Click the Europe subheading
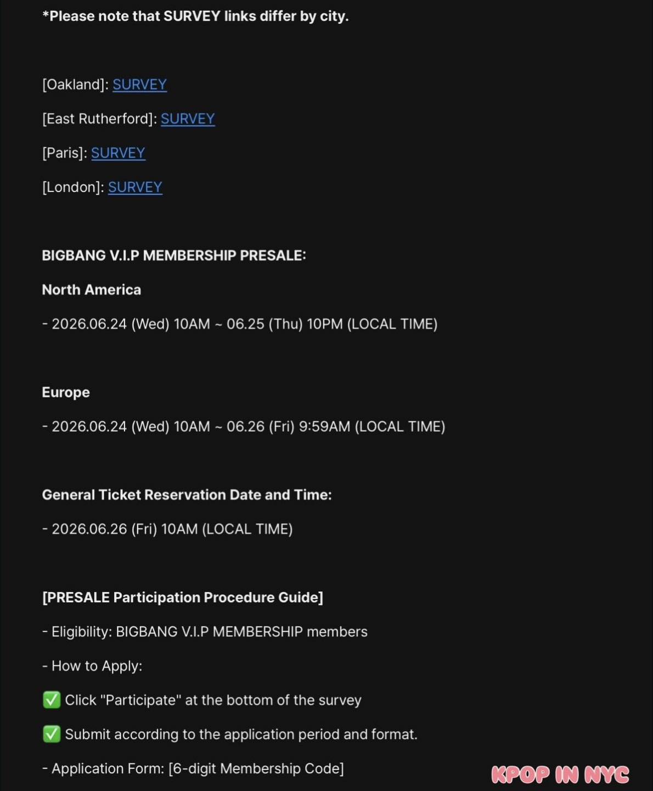Image resolution: width=653 pixels, height=791 pixels. [x=66, y=392]
